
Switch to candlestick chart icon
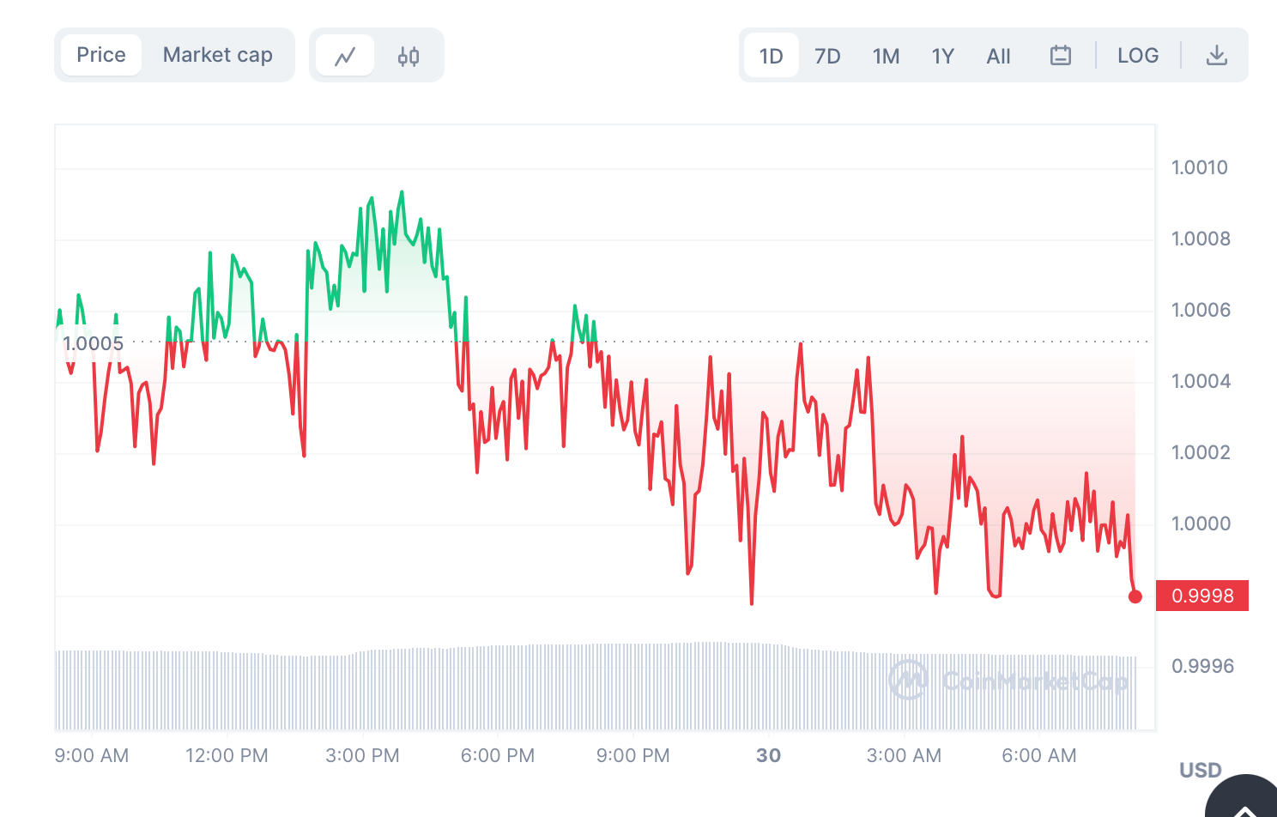(x=409, y=56)
